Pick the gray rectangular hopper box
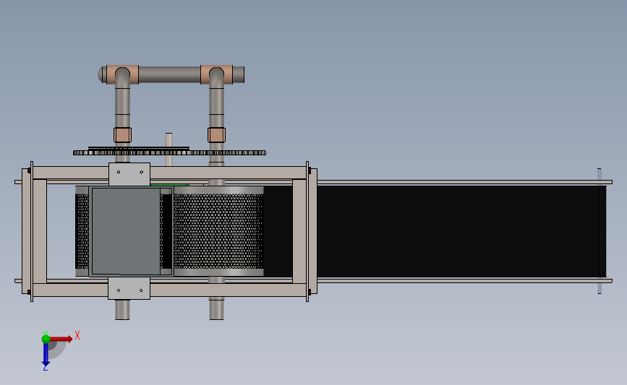The width and height of the screenshot is (627, 385). (x=126, y=231)
